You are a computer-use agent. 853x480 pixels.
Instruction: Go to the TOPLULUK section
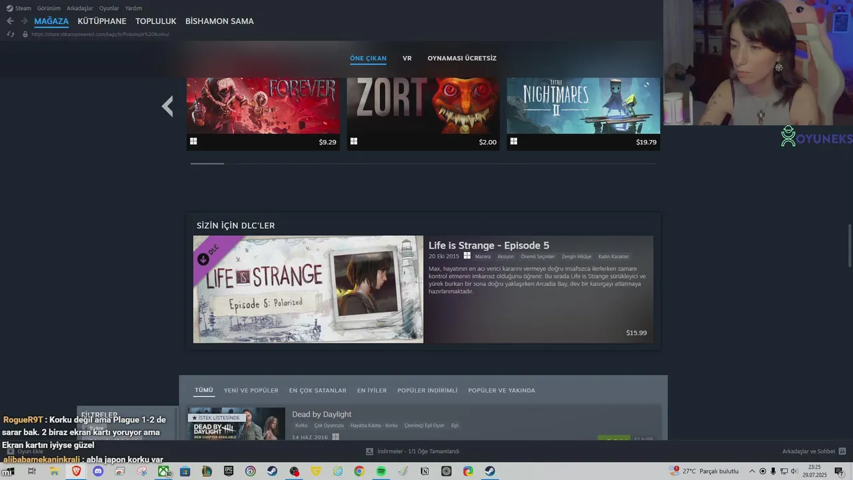156,21
